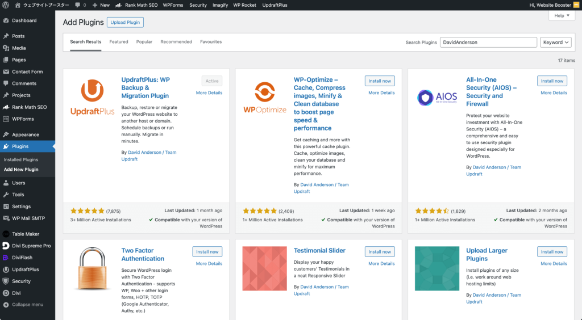Click the Divi Supreme Pro icon

point(6,246)
